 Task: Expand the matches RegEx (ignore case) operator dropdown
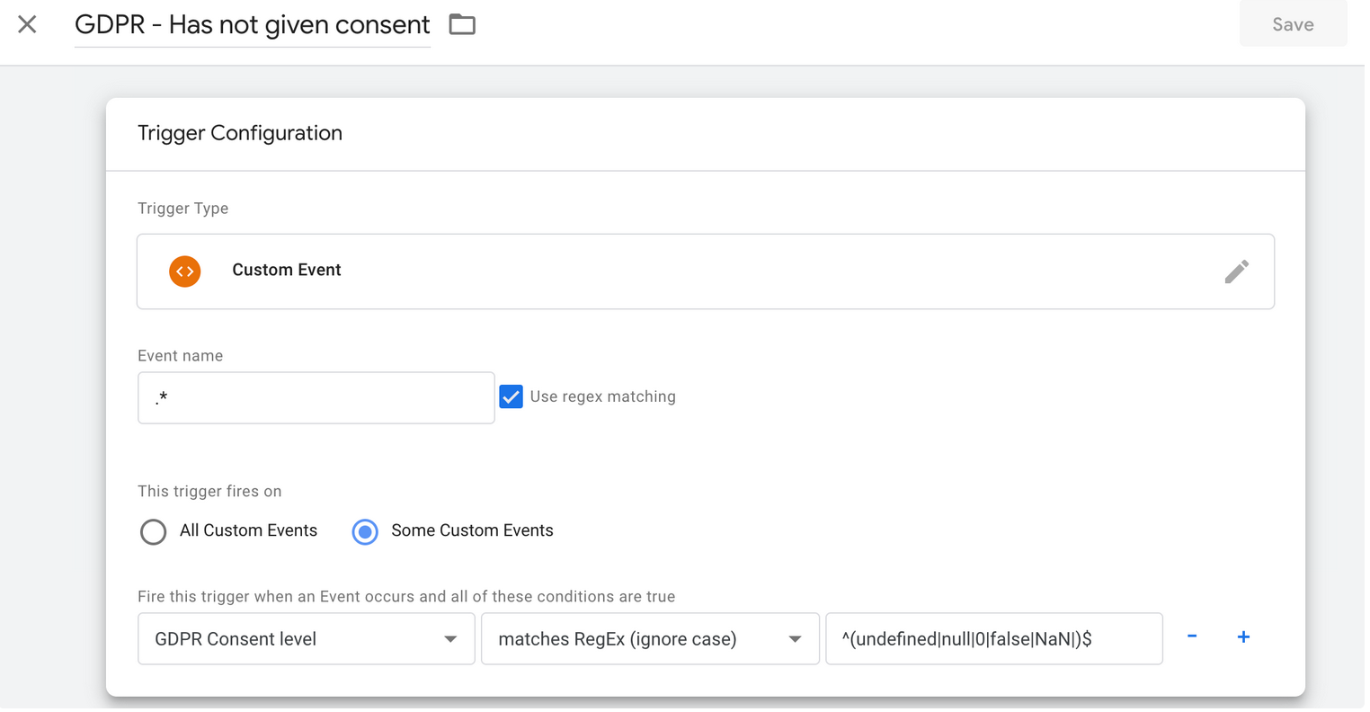pos(649,639)
